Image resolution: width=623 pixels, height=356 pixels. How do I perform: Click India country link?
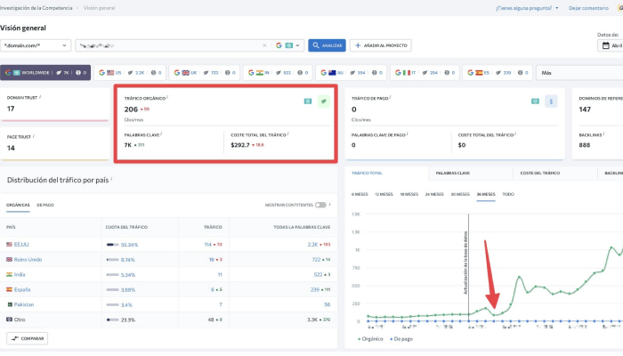(x=20, y=274)
